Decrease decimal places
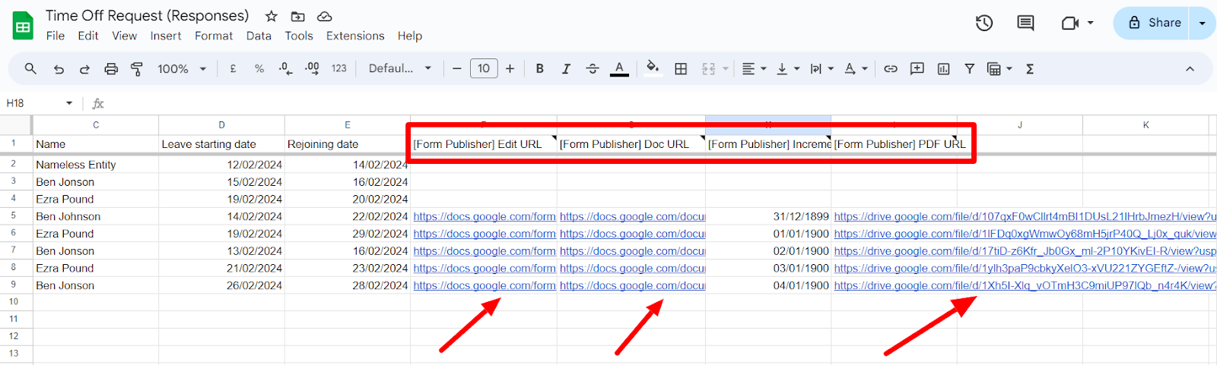 [x=285, y=68]
